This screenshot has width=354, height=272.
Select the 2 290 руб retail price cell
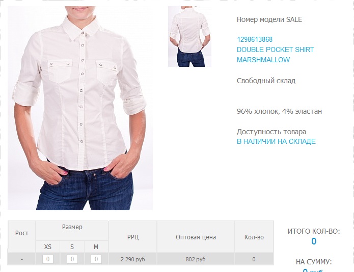coord(133,259)
